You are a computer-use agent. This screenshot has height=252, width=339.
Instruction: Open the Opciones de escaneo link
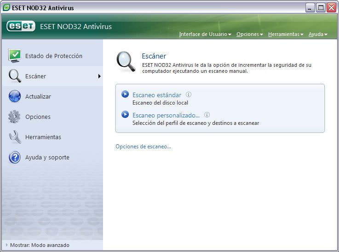tap(143, 147)
